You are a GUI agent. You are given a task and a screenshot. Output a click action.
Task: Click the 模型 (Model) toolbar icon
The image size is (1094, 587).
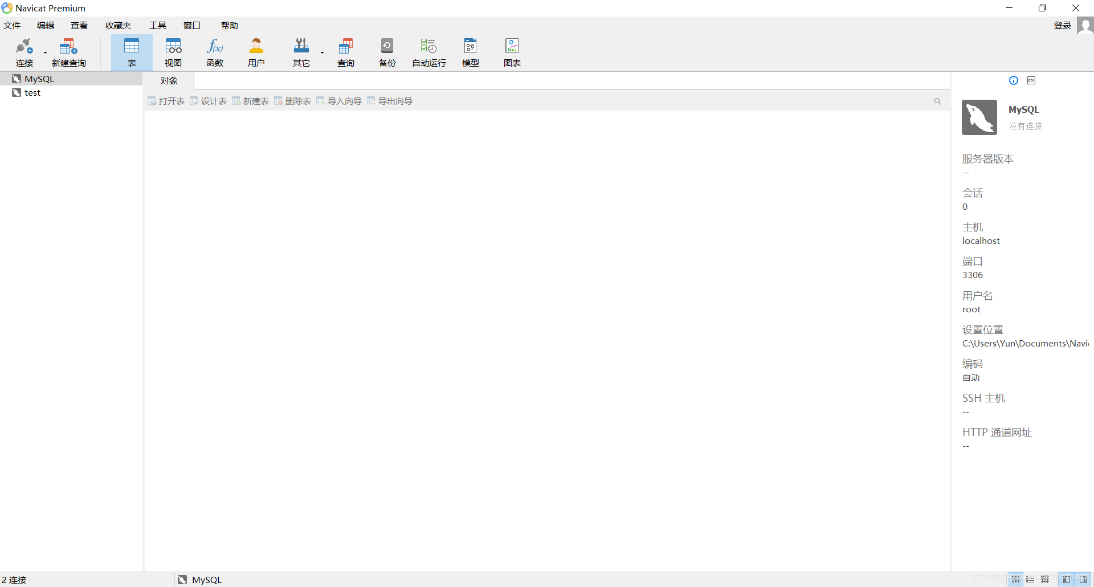tap(471, 52)
